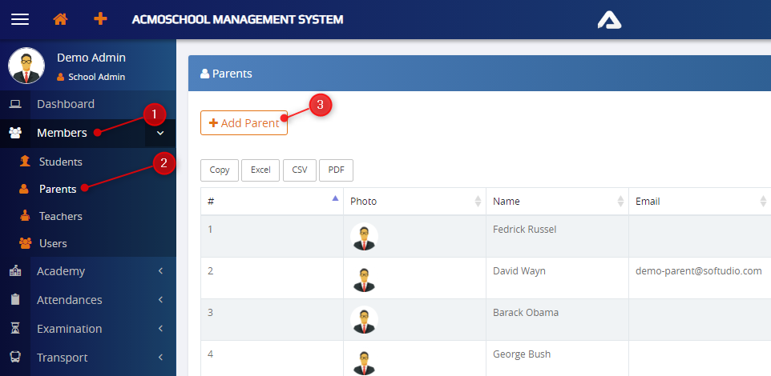The height and width of the screenshot is (376, 771).
Task: Export the table as PDF
Action: point(336,170)
